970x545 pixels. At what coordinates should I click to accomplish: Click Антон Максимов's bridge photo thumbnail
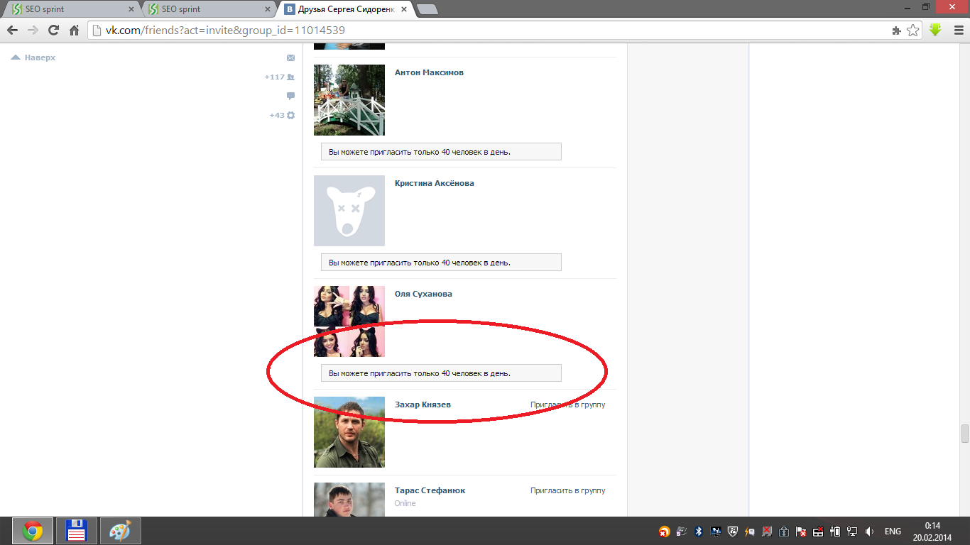tap(349, 100)
